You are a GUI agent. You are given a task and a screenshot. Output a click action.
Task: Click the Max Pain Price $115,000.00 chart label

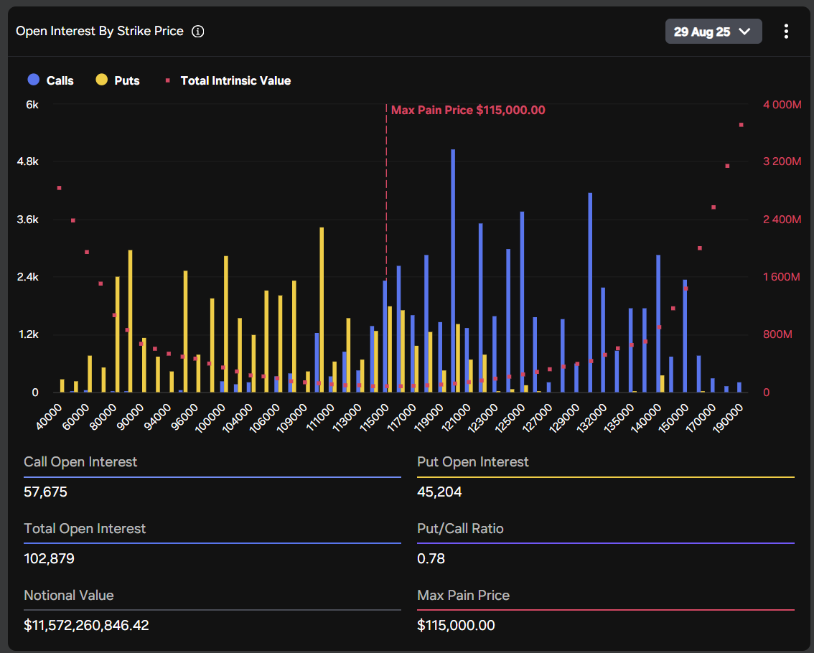(x=467, y=110)
